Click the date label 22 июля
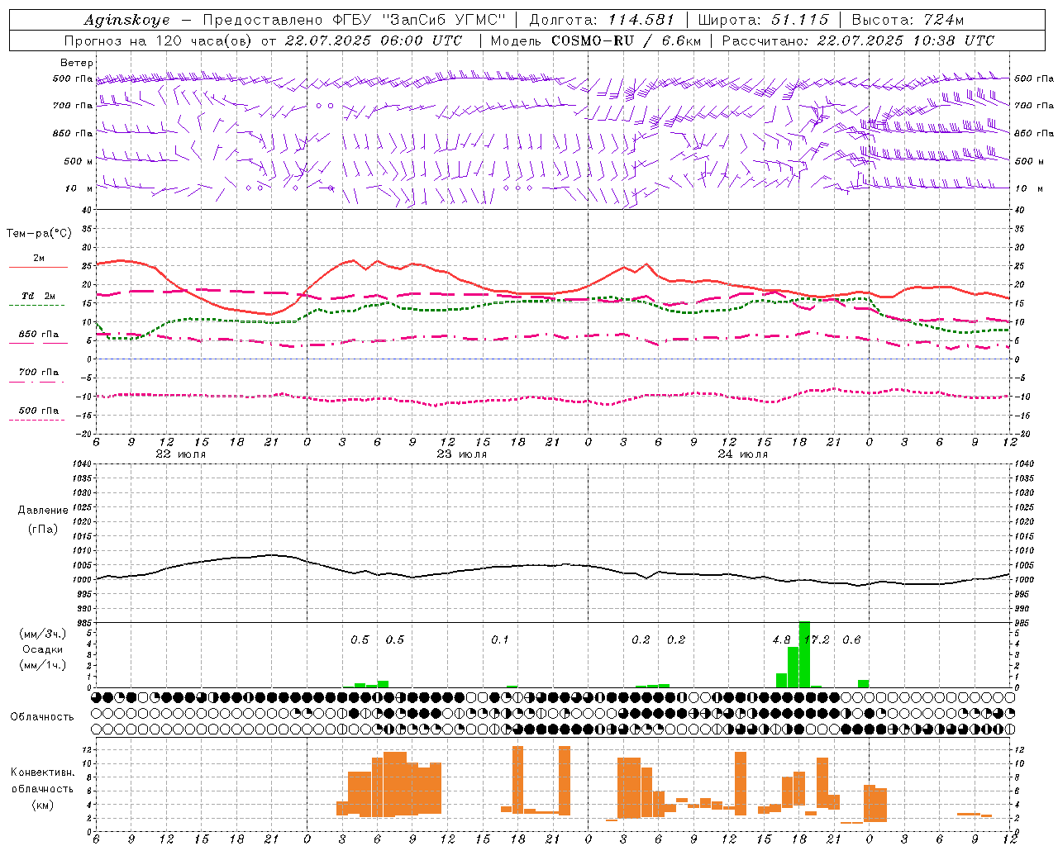This screenshot has width=1058, height=846. click(x=181, y=454)
